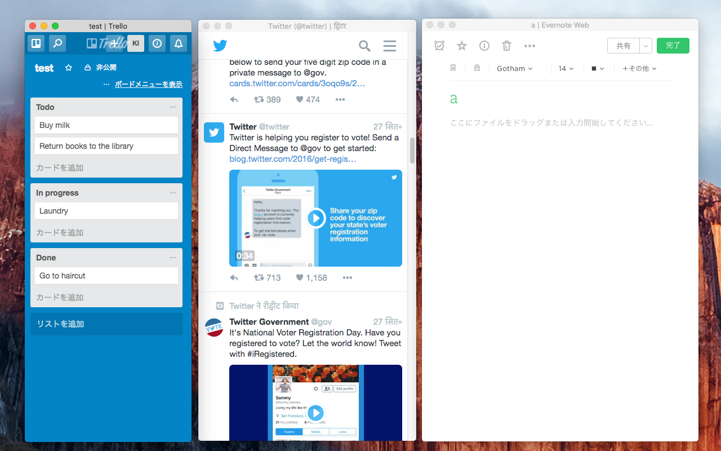Viewport: 721px width, 451px height.
Task: Expand the share dropdown arrow
Action: [646, 46]
